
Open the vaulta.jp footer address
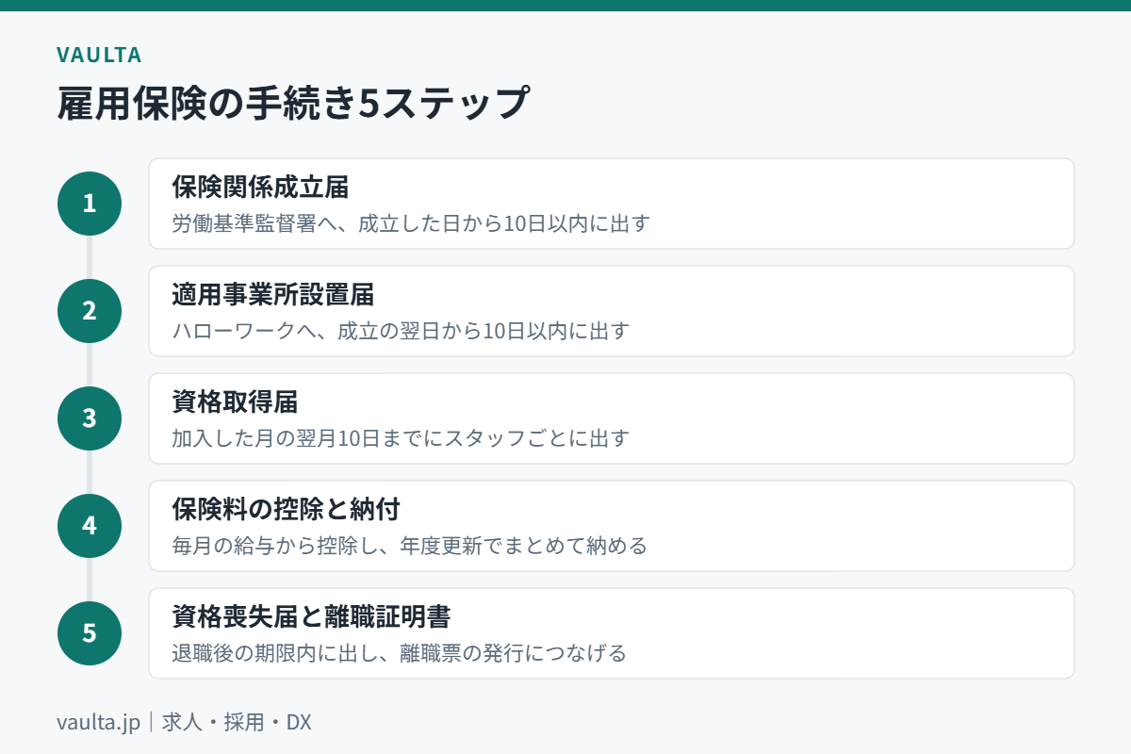pos(98,723)
